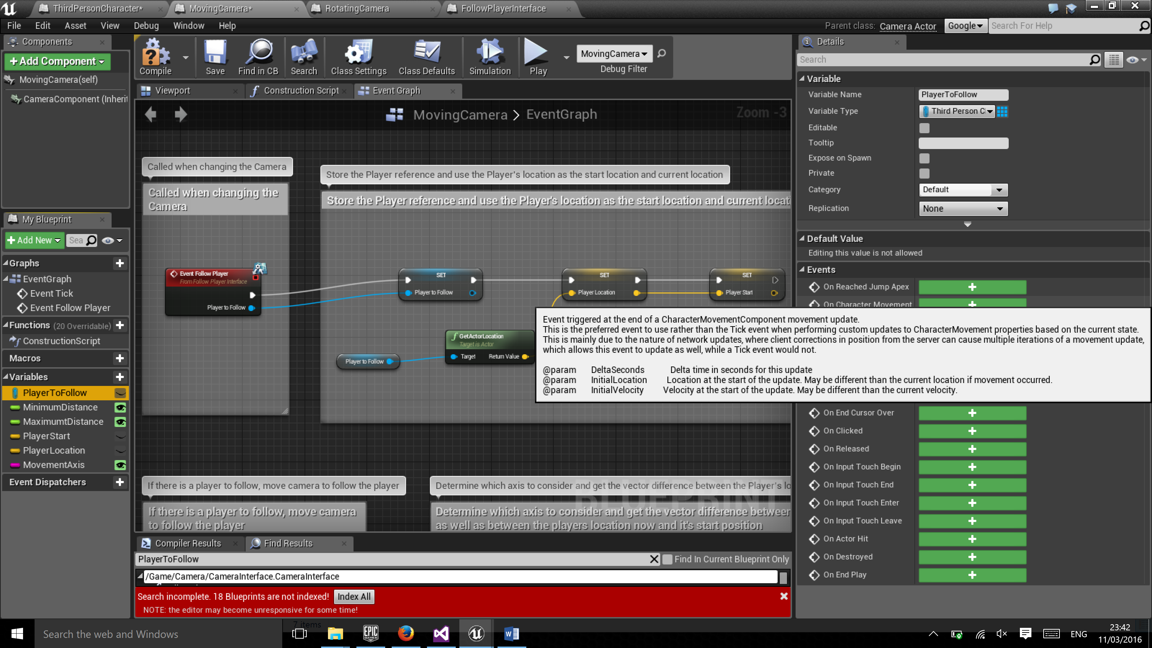Image resolution: width=1152 pixels, height=648 pixels.
Task: Open Epic Games Launcher from taskbar
Action: click(x=371, y=633)
